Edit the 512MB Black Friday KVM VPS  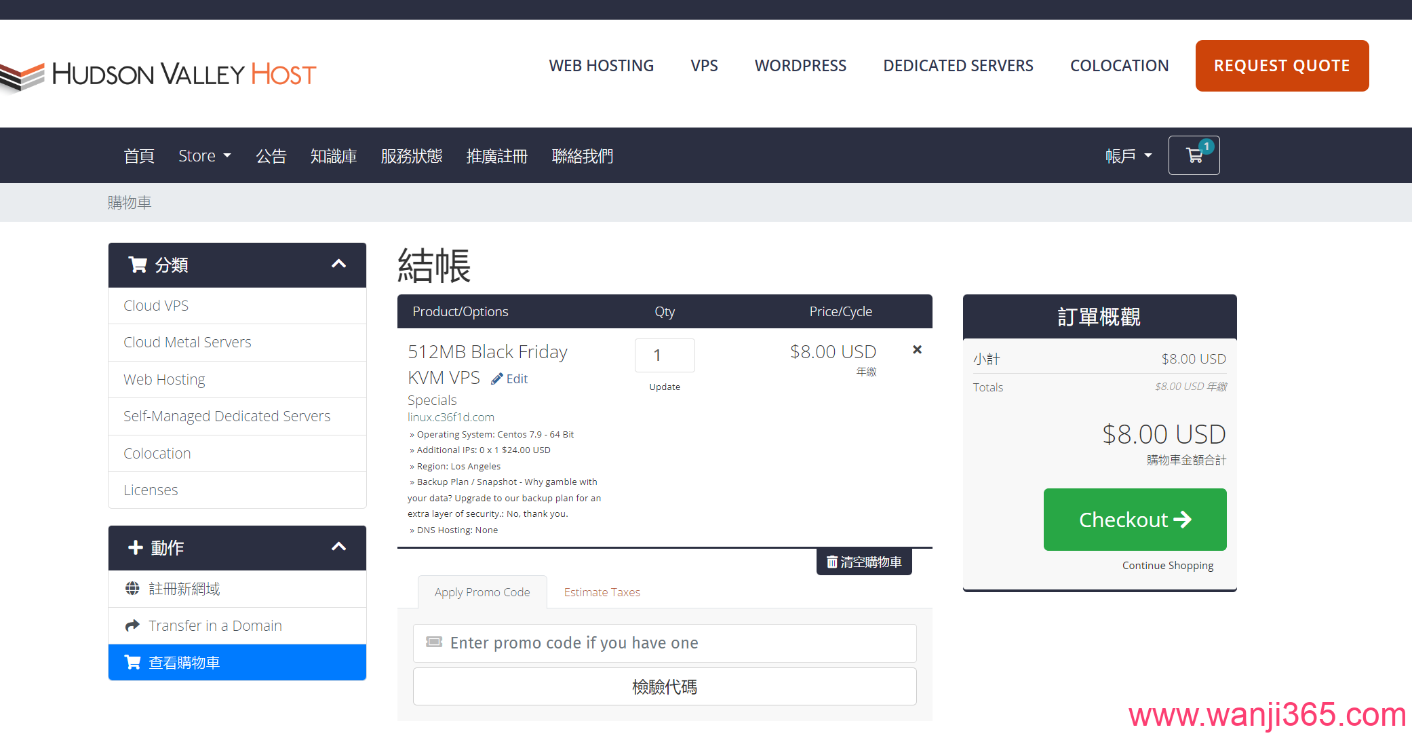pos(509,378)
